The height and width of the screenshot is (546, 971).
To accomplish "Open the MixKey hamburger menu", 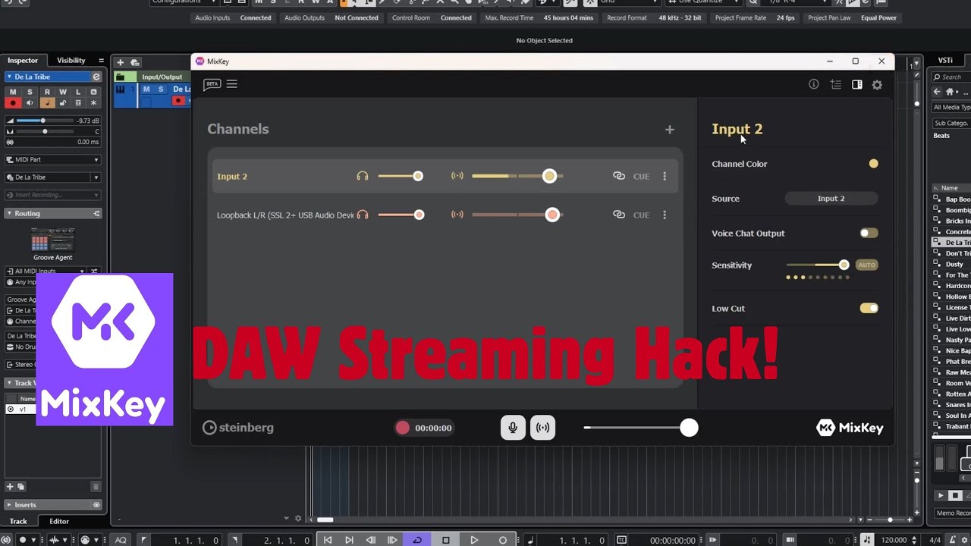I will (x=232, y=84).
